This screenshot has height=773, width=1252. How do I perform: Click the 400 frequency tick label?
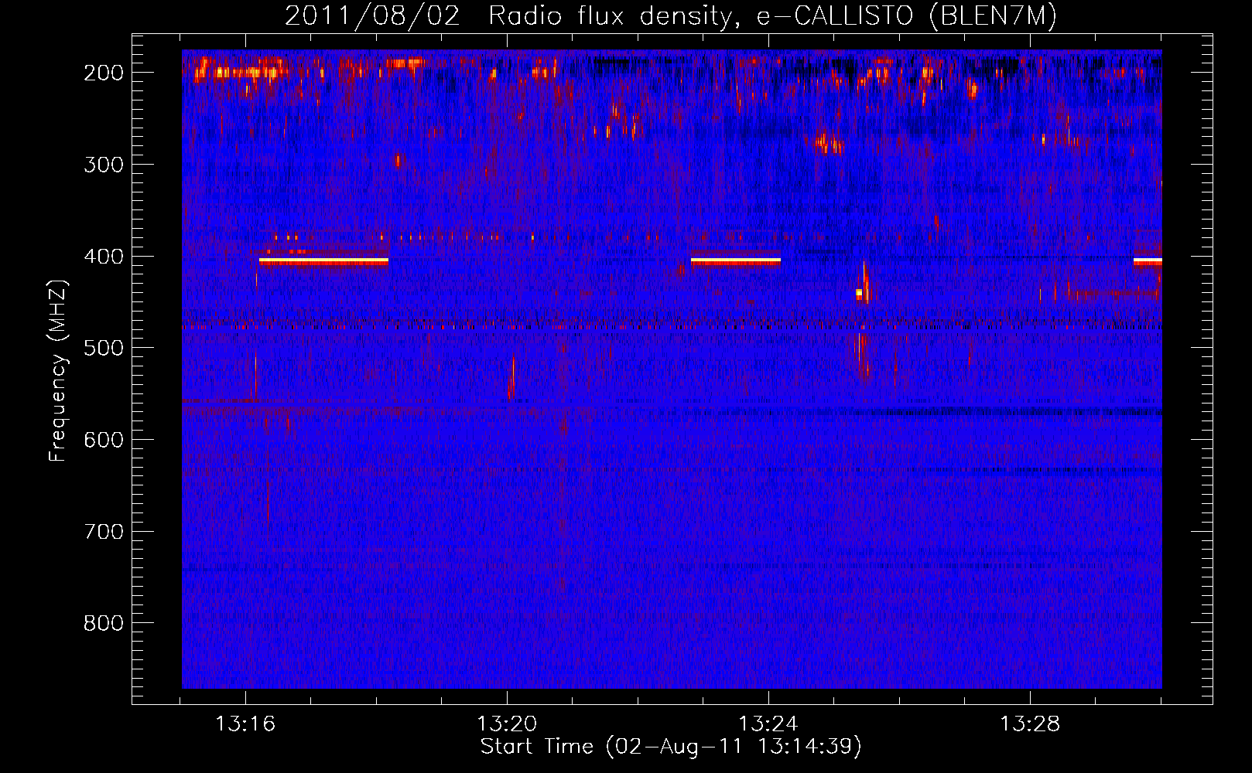(104, 257)
